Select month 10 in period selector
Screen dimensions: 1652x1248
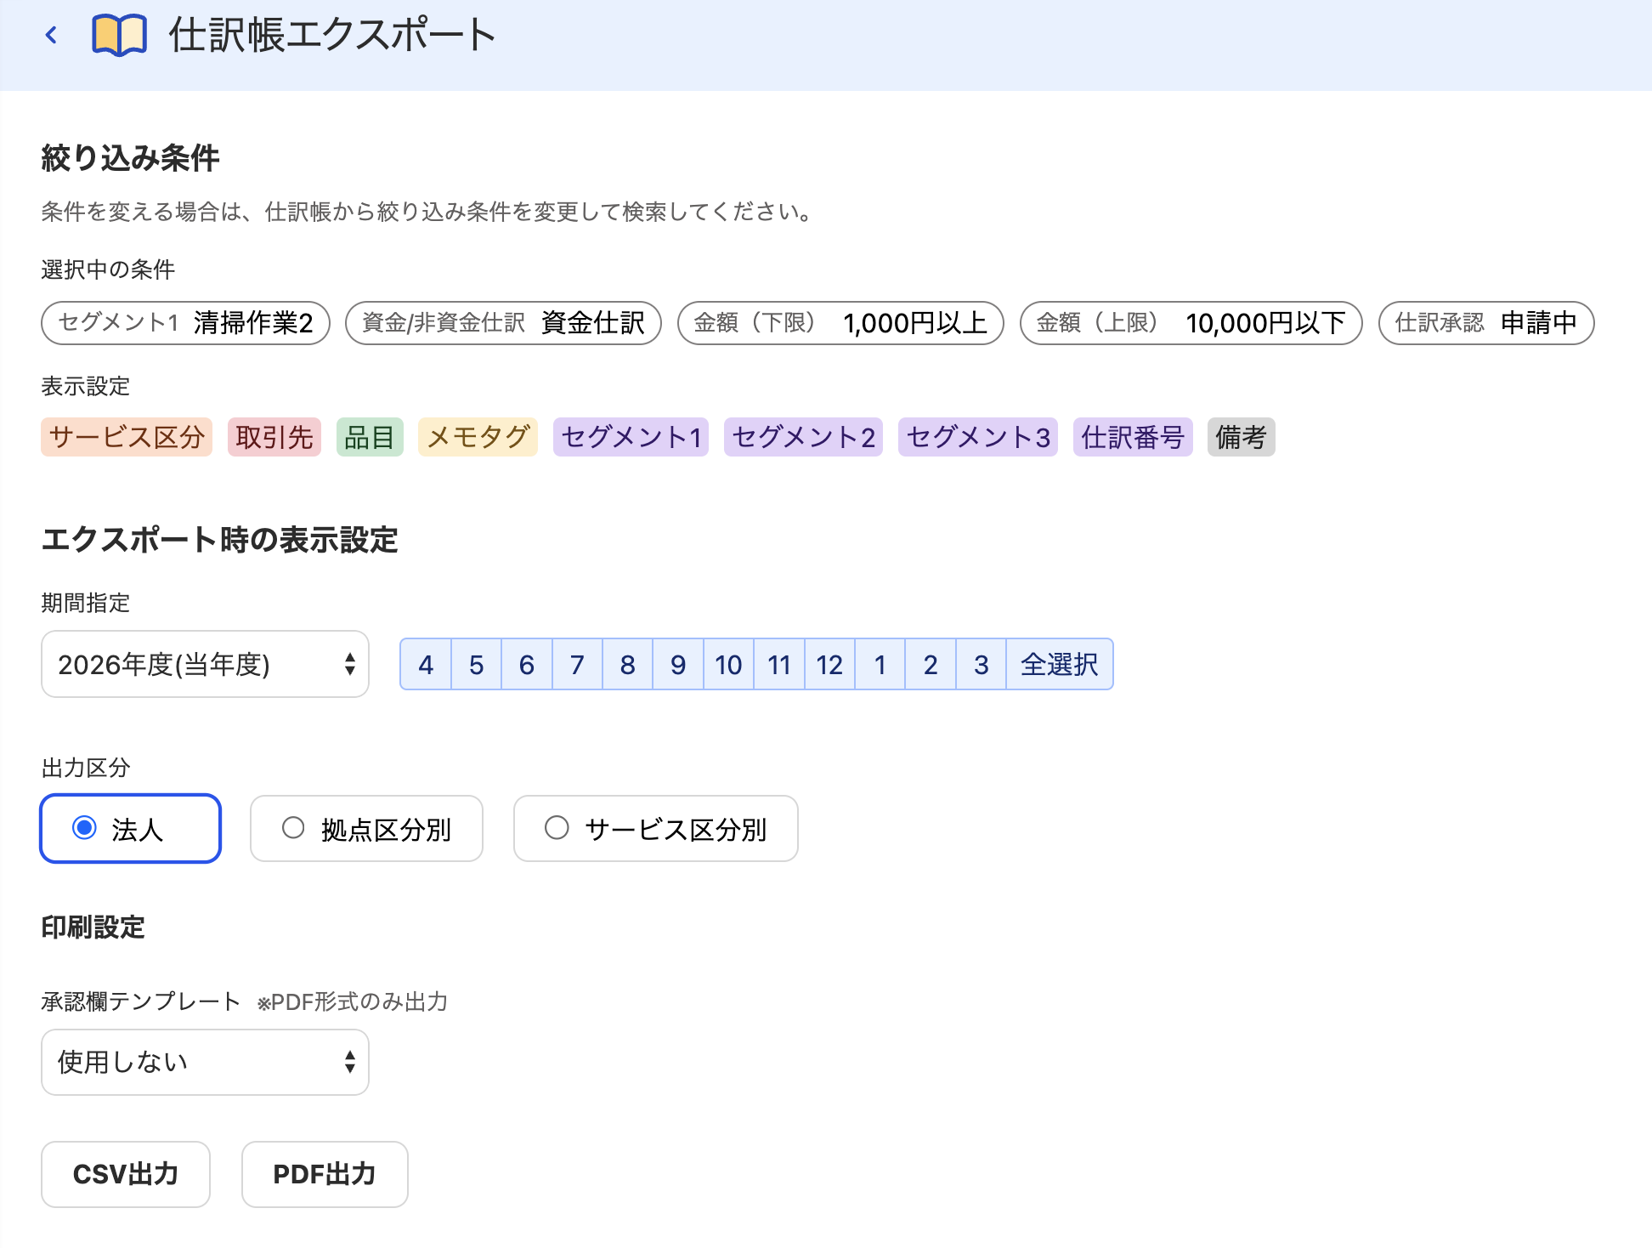(728, 664)
